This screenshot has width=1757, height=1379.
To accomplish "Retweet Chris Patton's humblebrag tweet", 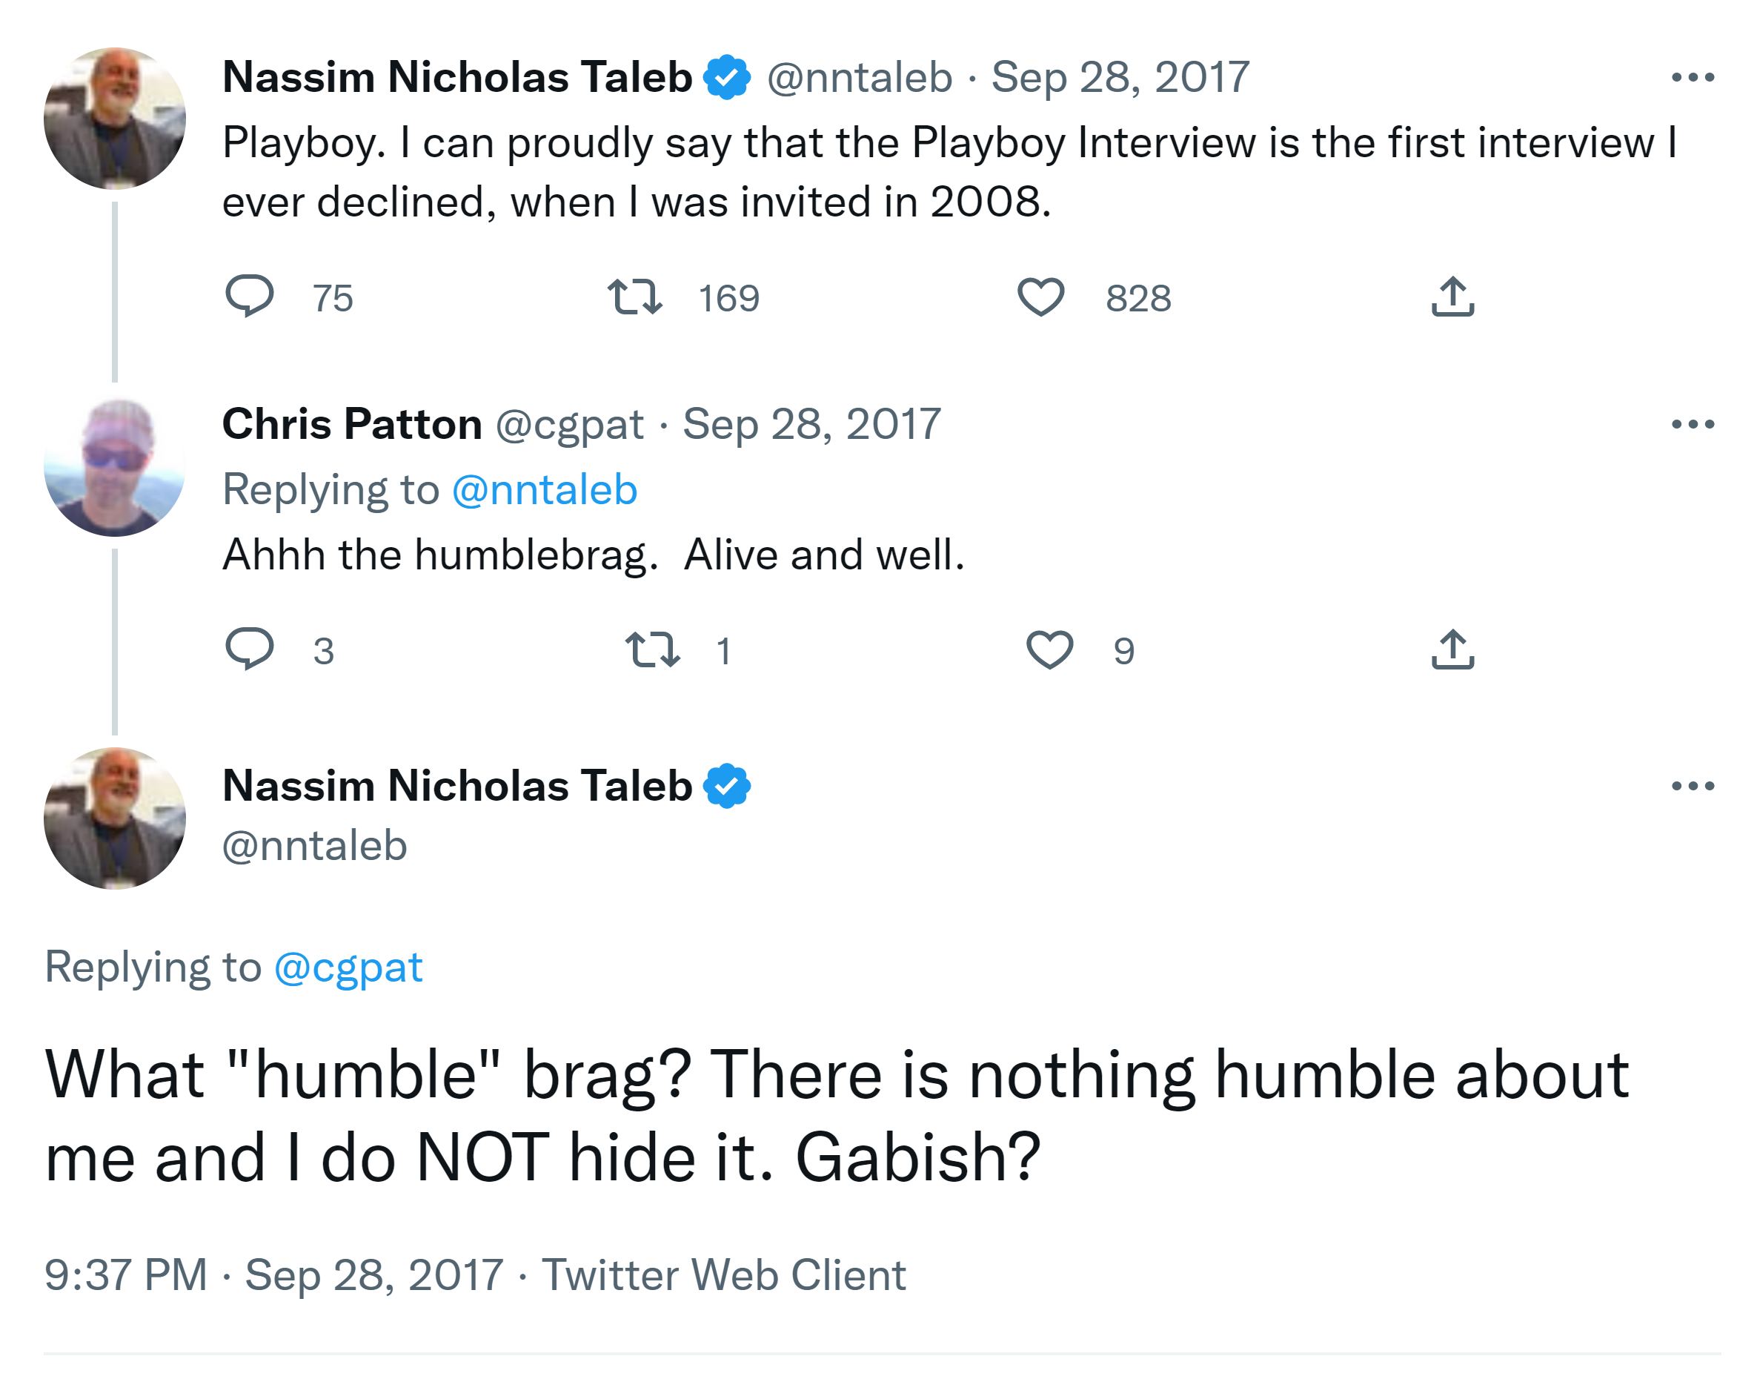I will click(652, 650).
